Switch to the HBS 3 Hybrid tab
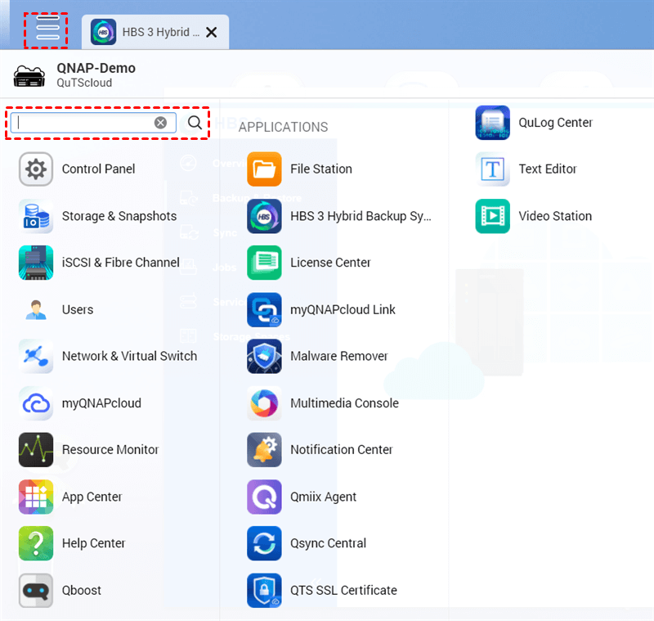654x621 pixels. pyautogui.click(x=155, y=32)
